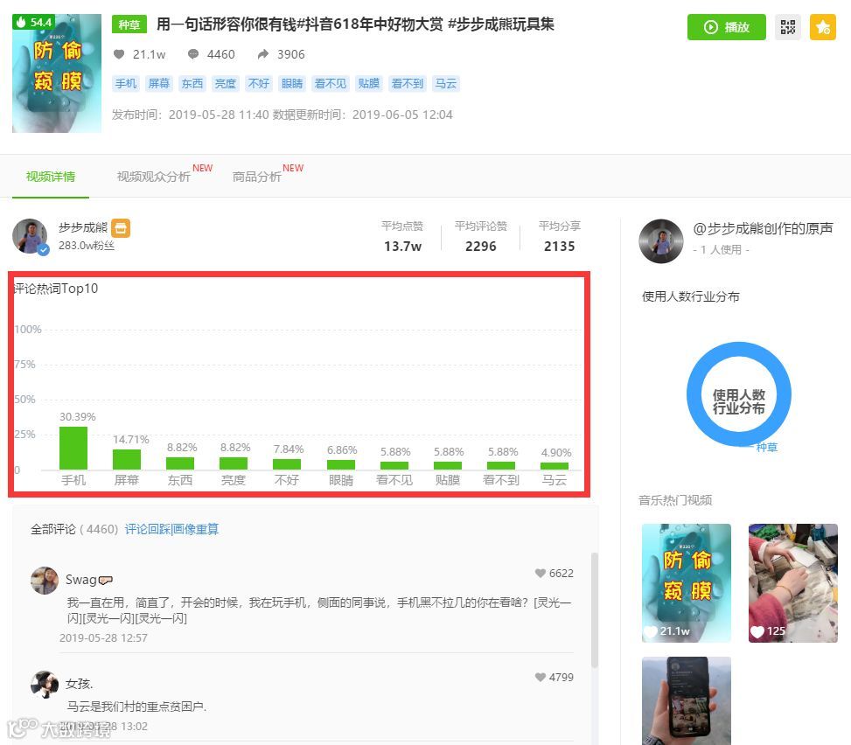Click the comment bubble icon beside 4460
The width and height of the screenshot is (851, 745).
[x=193, y=54]
